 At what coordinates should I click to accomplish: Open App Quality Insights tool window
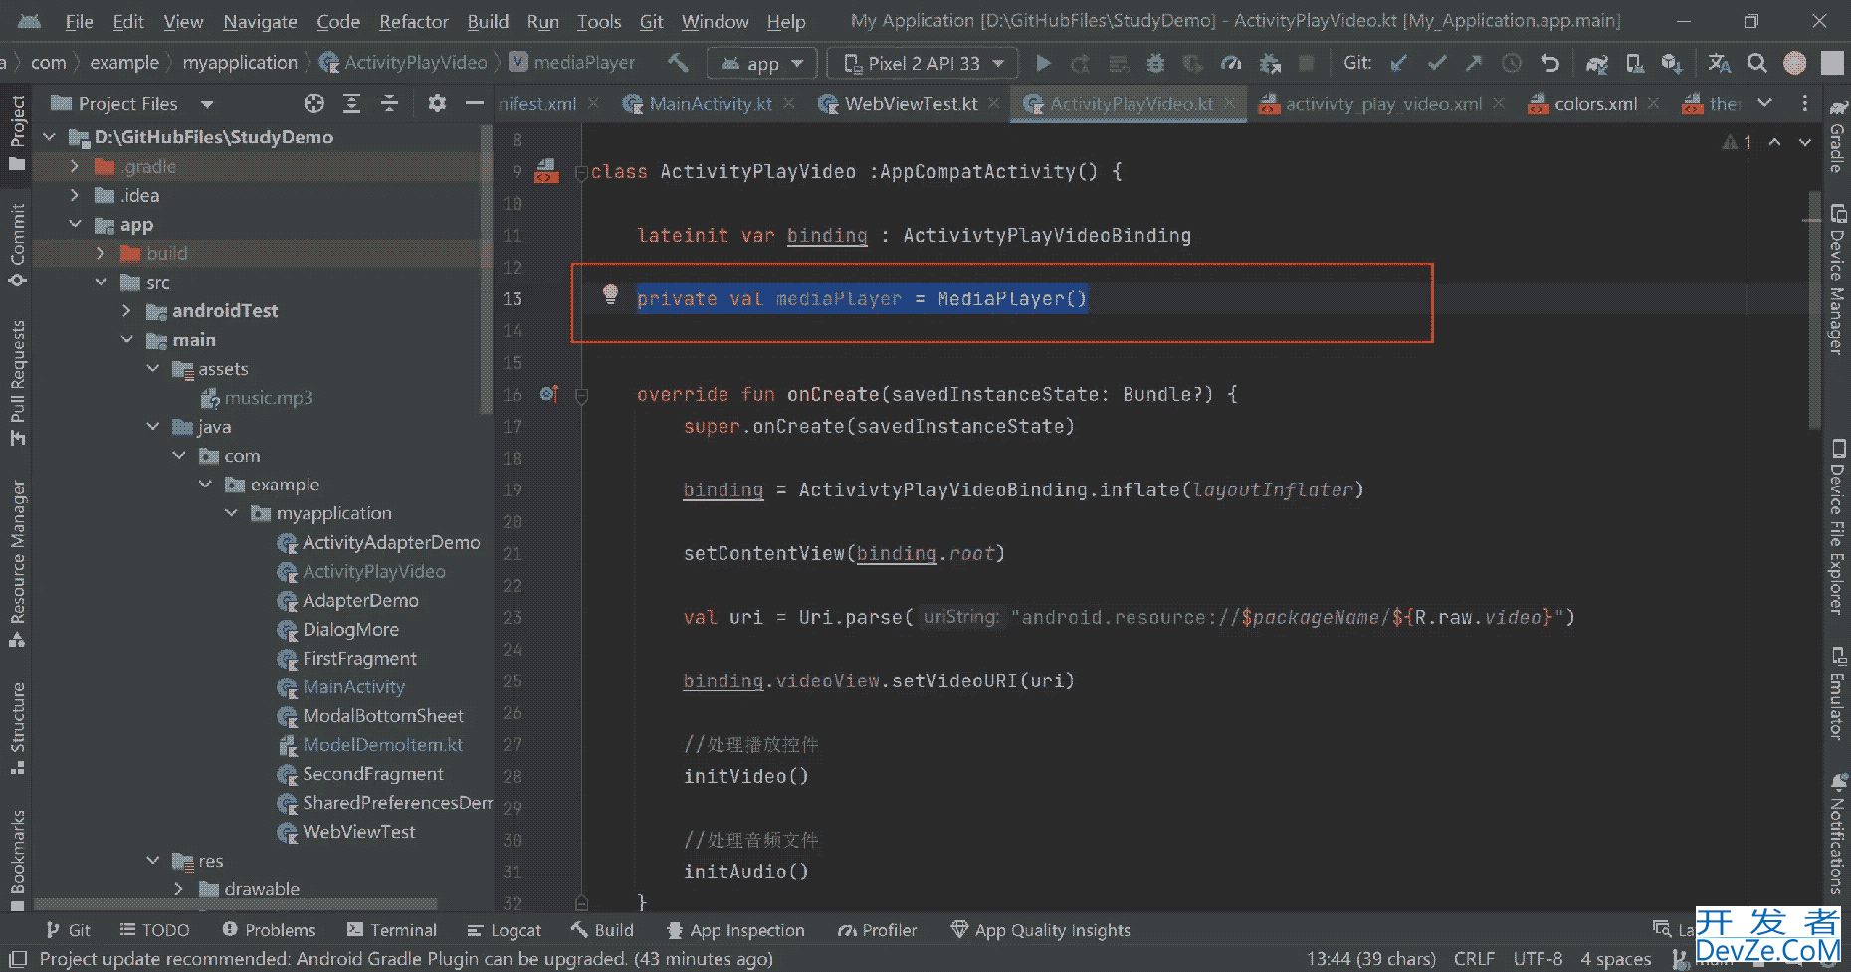(1040, 929)
